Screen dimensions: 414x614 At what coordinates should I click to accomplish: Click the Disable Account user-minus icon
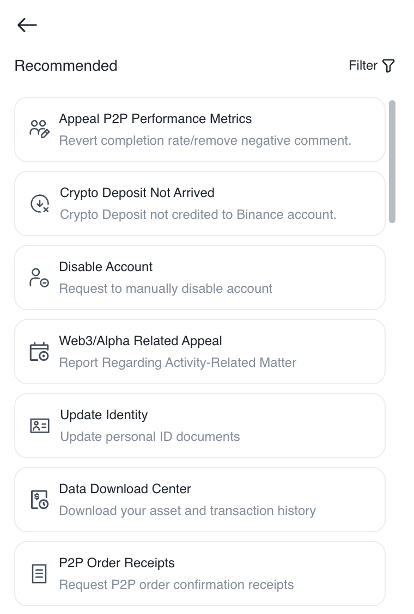(x=39, y=278)
